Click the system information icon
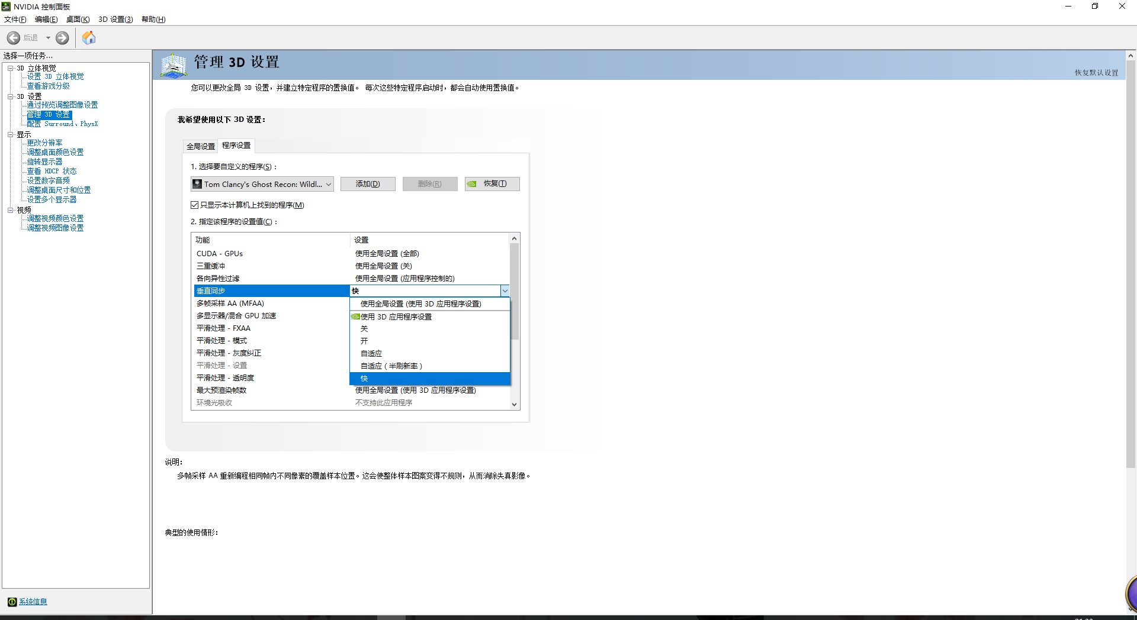 point(12,602)
